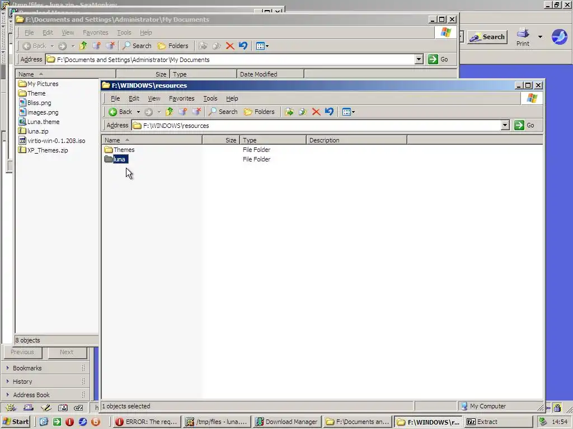
Task: Open View menu in resources window
Action: tap(154, 98)
